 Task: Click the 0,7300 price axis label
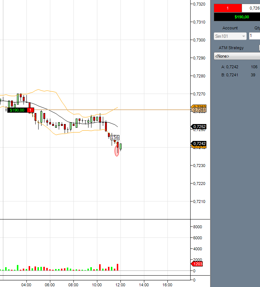[x=199, y=40]
